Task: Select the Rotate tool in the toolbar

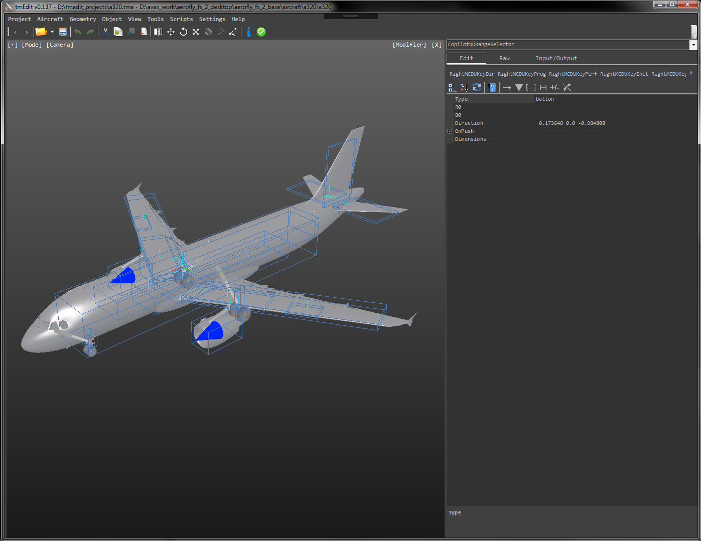Action: click(x=184, y=32)
